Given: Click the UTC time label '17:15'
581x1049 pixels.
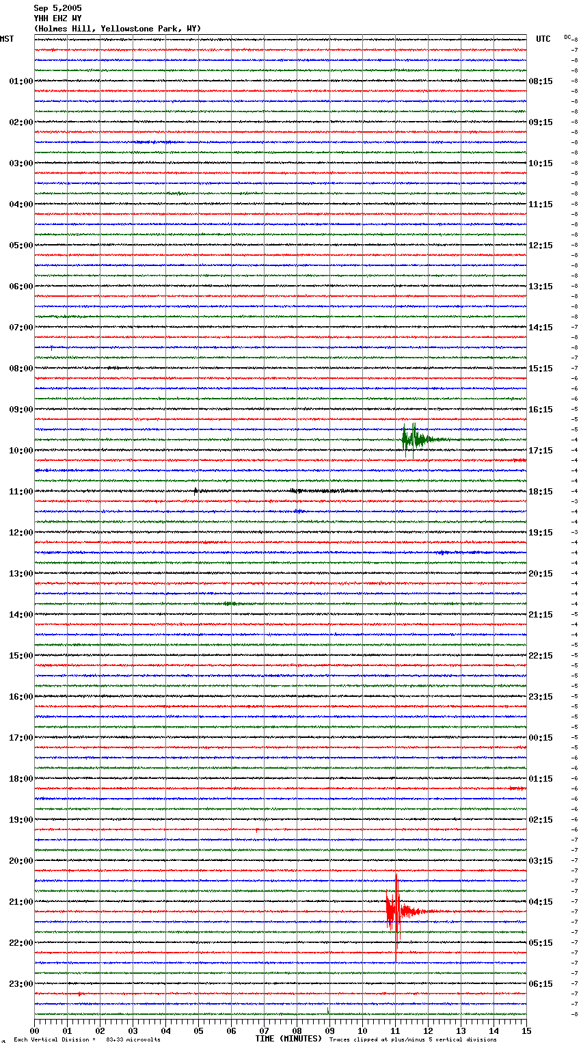Looking at the screenshot, I should [x=541, y=451].
